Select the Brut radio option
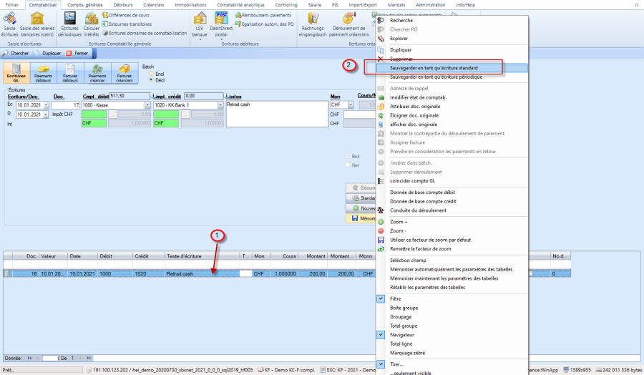 [348, 156]
